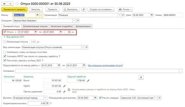This screenshot has height=107, width=185.
Task: Open the Выплата dropdown list
Action: [x=45, y=98]
